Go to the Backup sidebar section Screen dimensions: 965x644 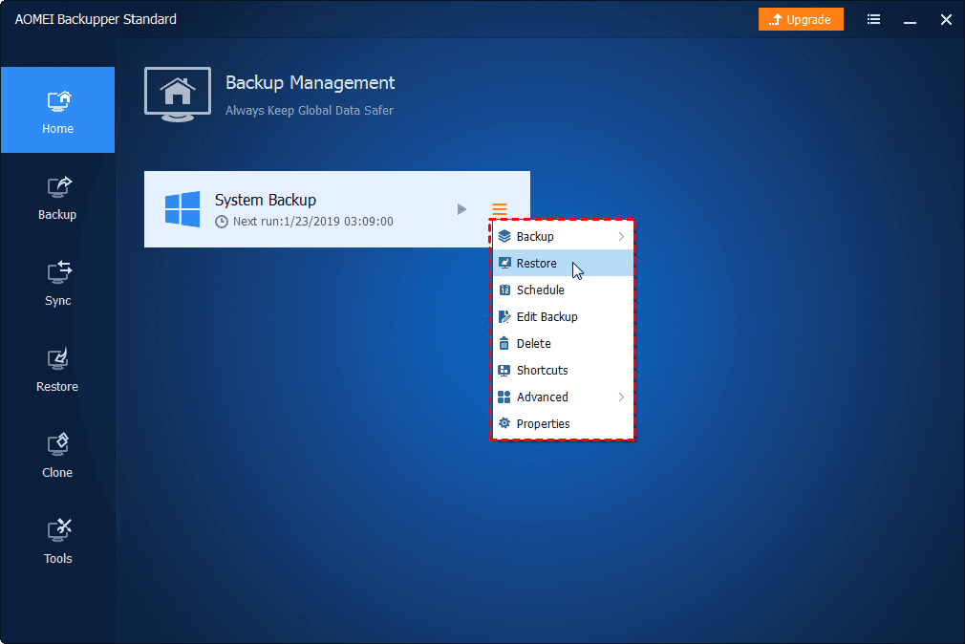tap(57, 197)
